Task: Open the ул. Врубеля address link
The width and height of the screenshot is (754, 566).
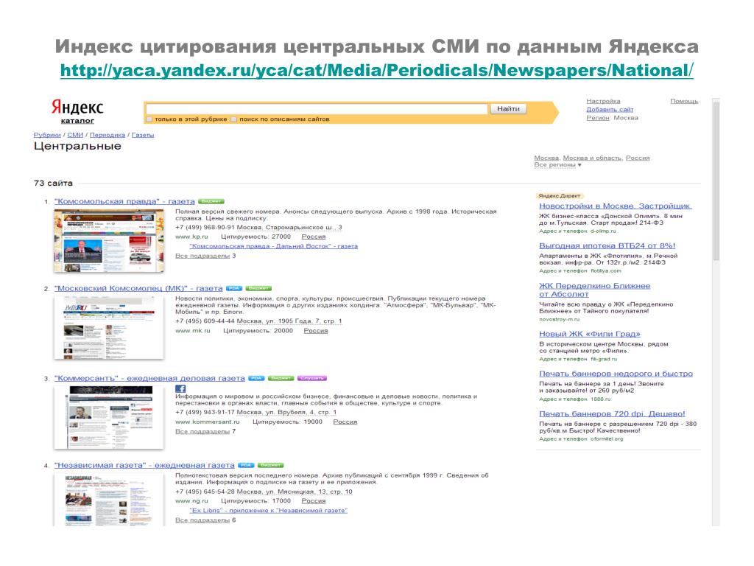Action: coord(286,412)
